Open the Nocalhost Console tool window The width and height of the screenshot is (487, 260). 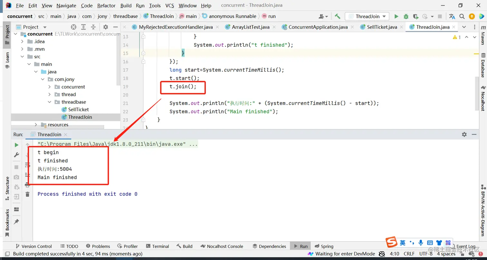pos(222,246)
